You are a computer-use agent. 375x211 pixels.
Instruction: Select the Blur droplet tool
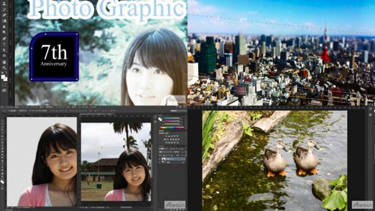pyautogui.click(x=4, y=27)
